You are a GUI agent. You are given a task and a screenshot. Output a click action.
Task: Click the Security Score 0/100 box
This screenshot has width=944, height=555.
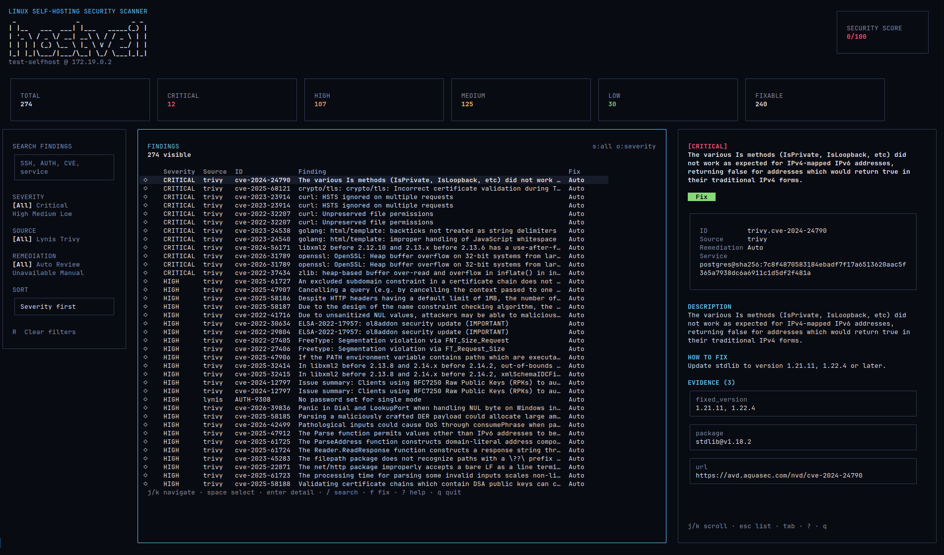882,32
